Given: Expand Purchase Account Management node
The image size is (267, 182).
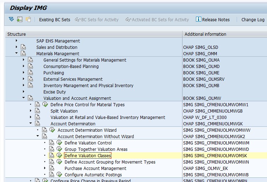Looking at the screenshot, I should tap(45, 168).
